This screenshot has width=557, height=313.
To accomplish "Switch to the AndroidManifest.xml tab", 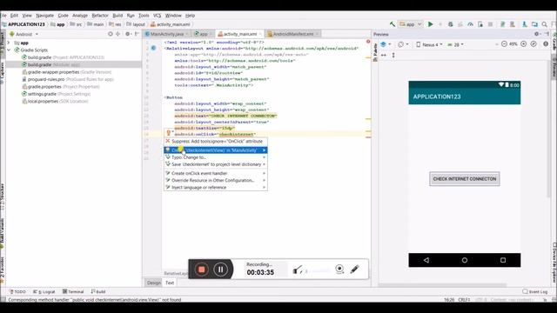I will (x=293, y=34).
